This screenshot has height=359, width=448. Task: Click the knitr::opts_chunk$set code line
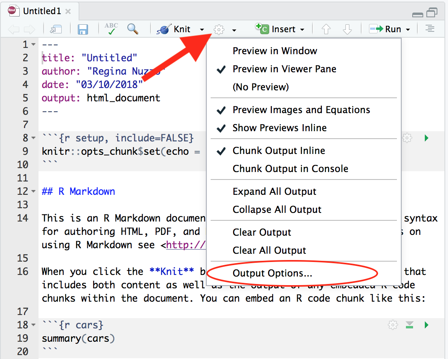click(121, 152)
